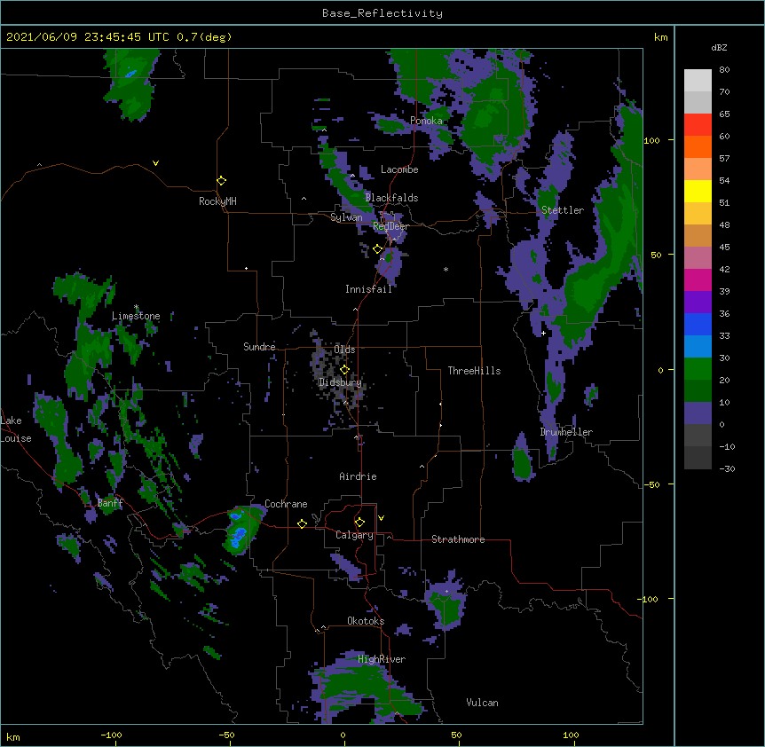This screenshot has height=747, width=765.
Task: Click the Stettler city label
Action: (x=563, y=210)
